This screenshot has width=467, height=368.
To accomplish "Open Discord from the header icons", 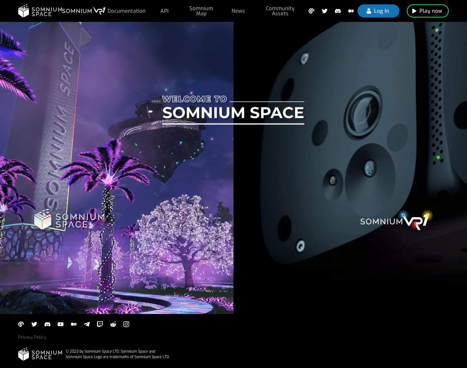I will (x=338, y=11).
